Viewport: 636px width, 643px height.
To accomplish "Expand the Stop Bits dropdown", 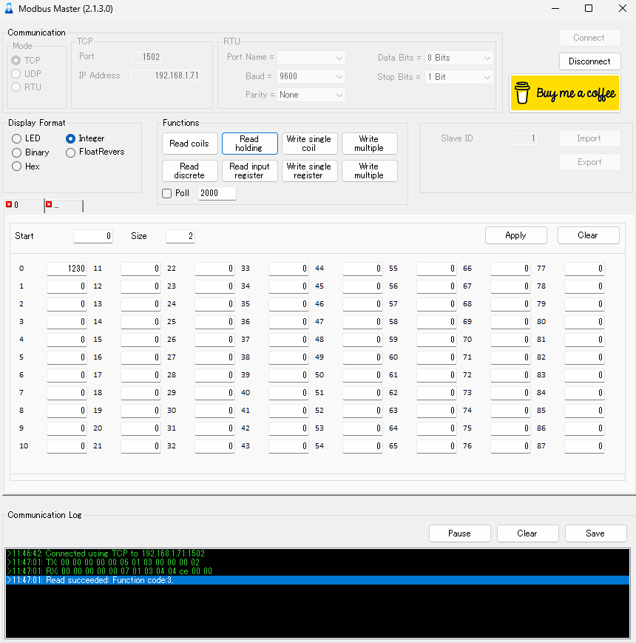I will [459, 77].
